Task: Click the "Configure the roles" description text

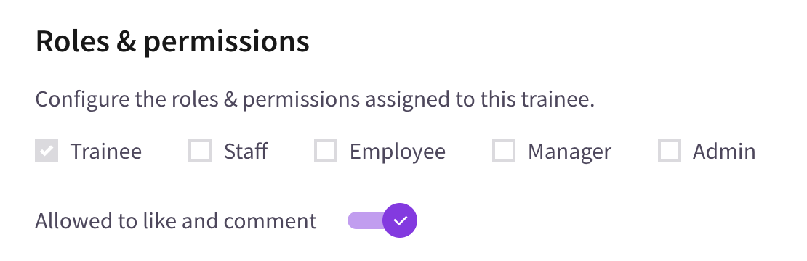Action: pos(315,99)
